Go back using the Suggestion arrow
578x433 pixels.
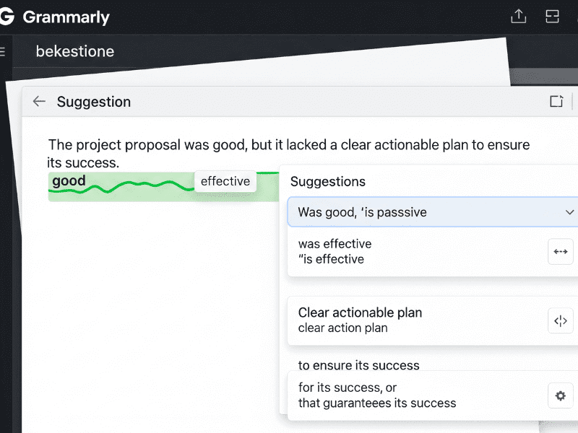[x=39, y=101]
